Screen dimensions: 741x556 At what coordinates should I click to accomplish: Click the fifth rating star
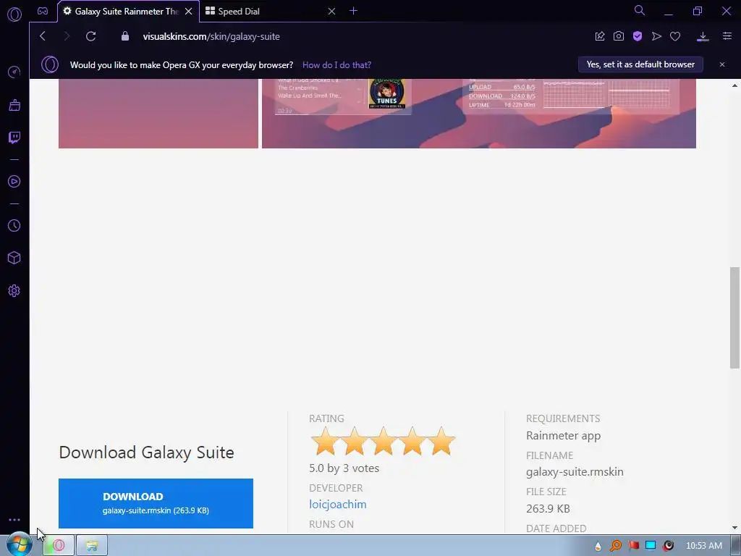tap(441, 441)
